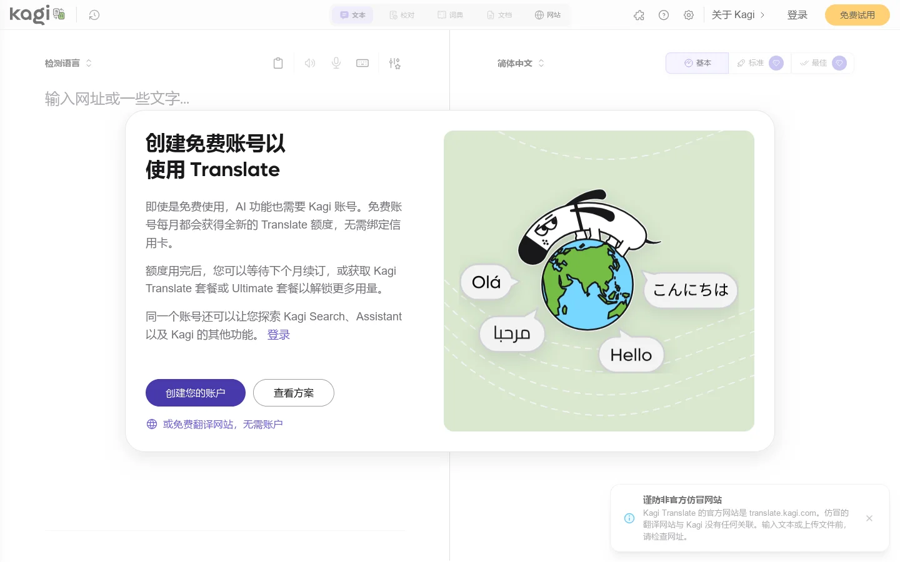Click the yellow 免费试用 button

click(x=857, y=15)
